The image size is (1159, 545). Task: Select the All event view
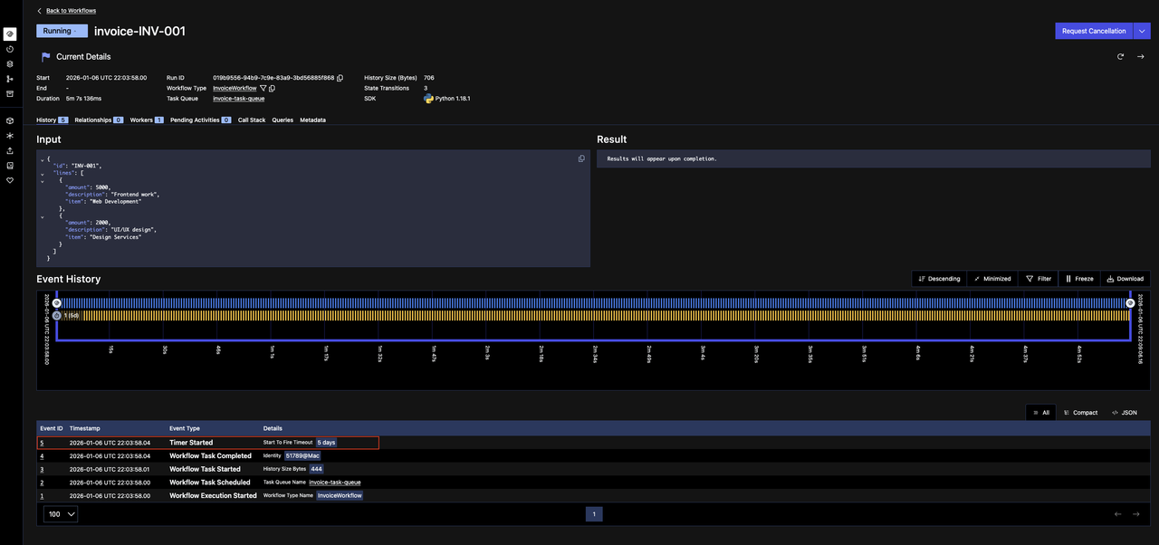click(x=1041, y=412)
